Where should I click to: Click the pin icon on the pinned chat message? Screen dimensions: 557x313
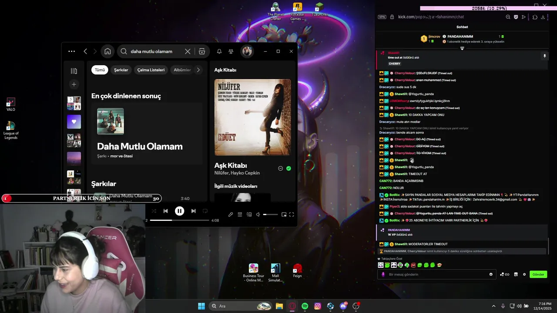pos(544,56)
